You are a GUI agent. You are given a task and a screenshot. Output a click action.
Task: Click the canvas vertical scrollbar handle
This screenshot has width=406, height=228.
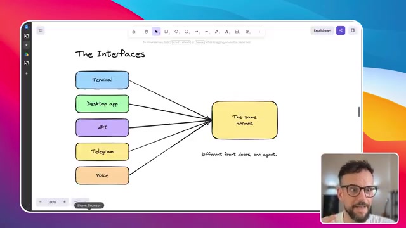pos(359,112)
